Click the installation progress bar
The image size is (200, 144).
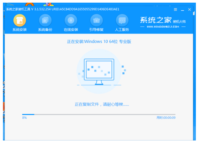[99, 114]
